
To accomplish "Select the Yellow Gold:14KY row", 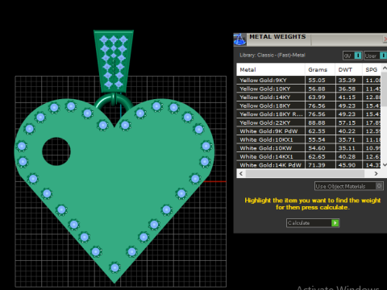I will coord(309,97).
